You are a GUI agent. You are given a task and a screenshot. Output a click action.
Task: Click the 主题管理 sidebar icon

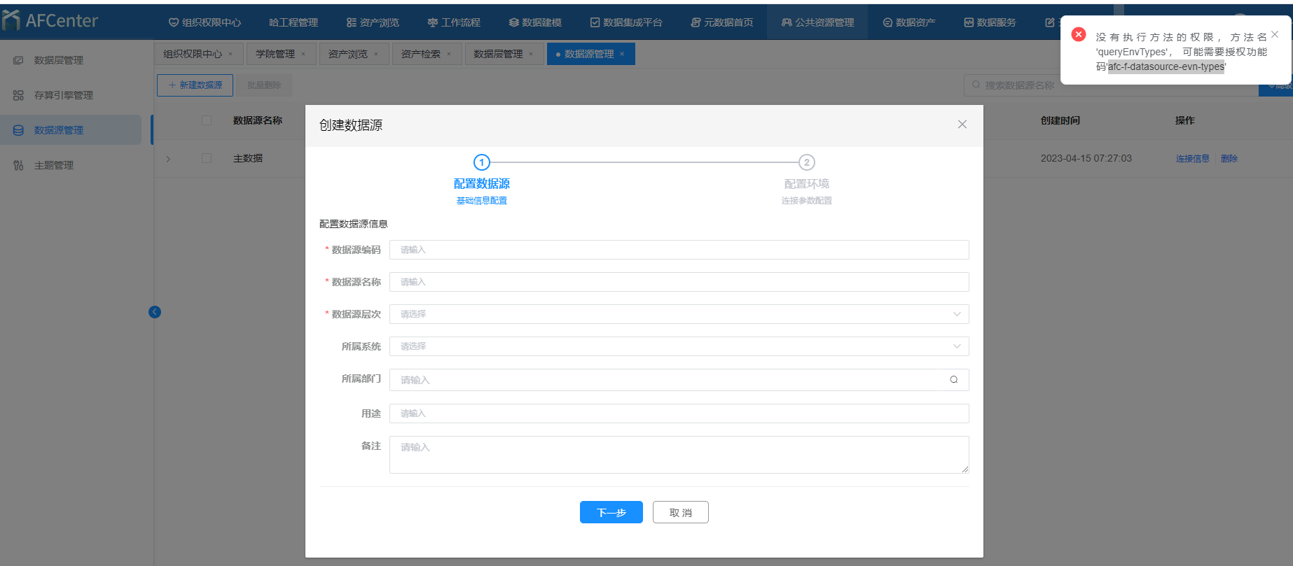[x=18, y=165]
